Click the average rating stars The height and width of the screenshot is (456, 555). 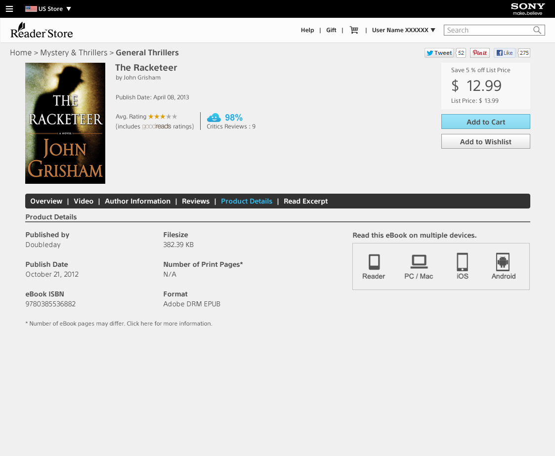[x=163, y=117]
